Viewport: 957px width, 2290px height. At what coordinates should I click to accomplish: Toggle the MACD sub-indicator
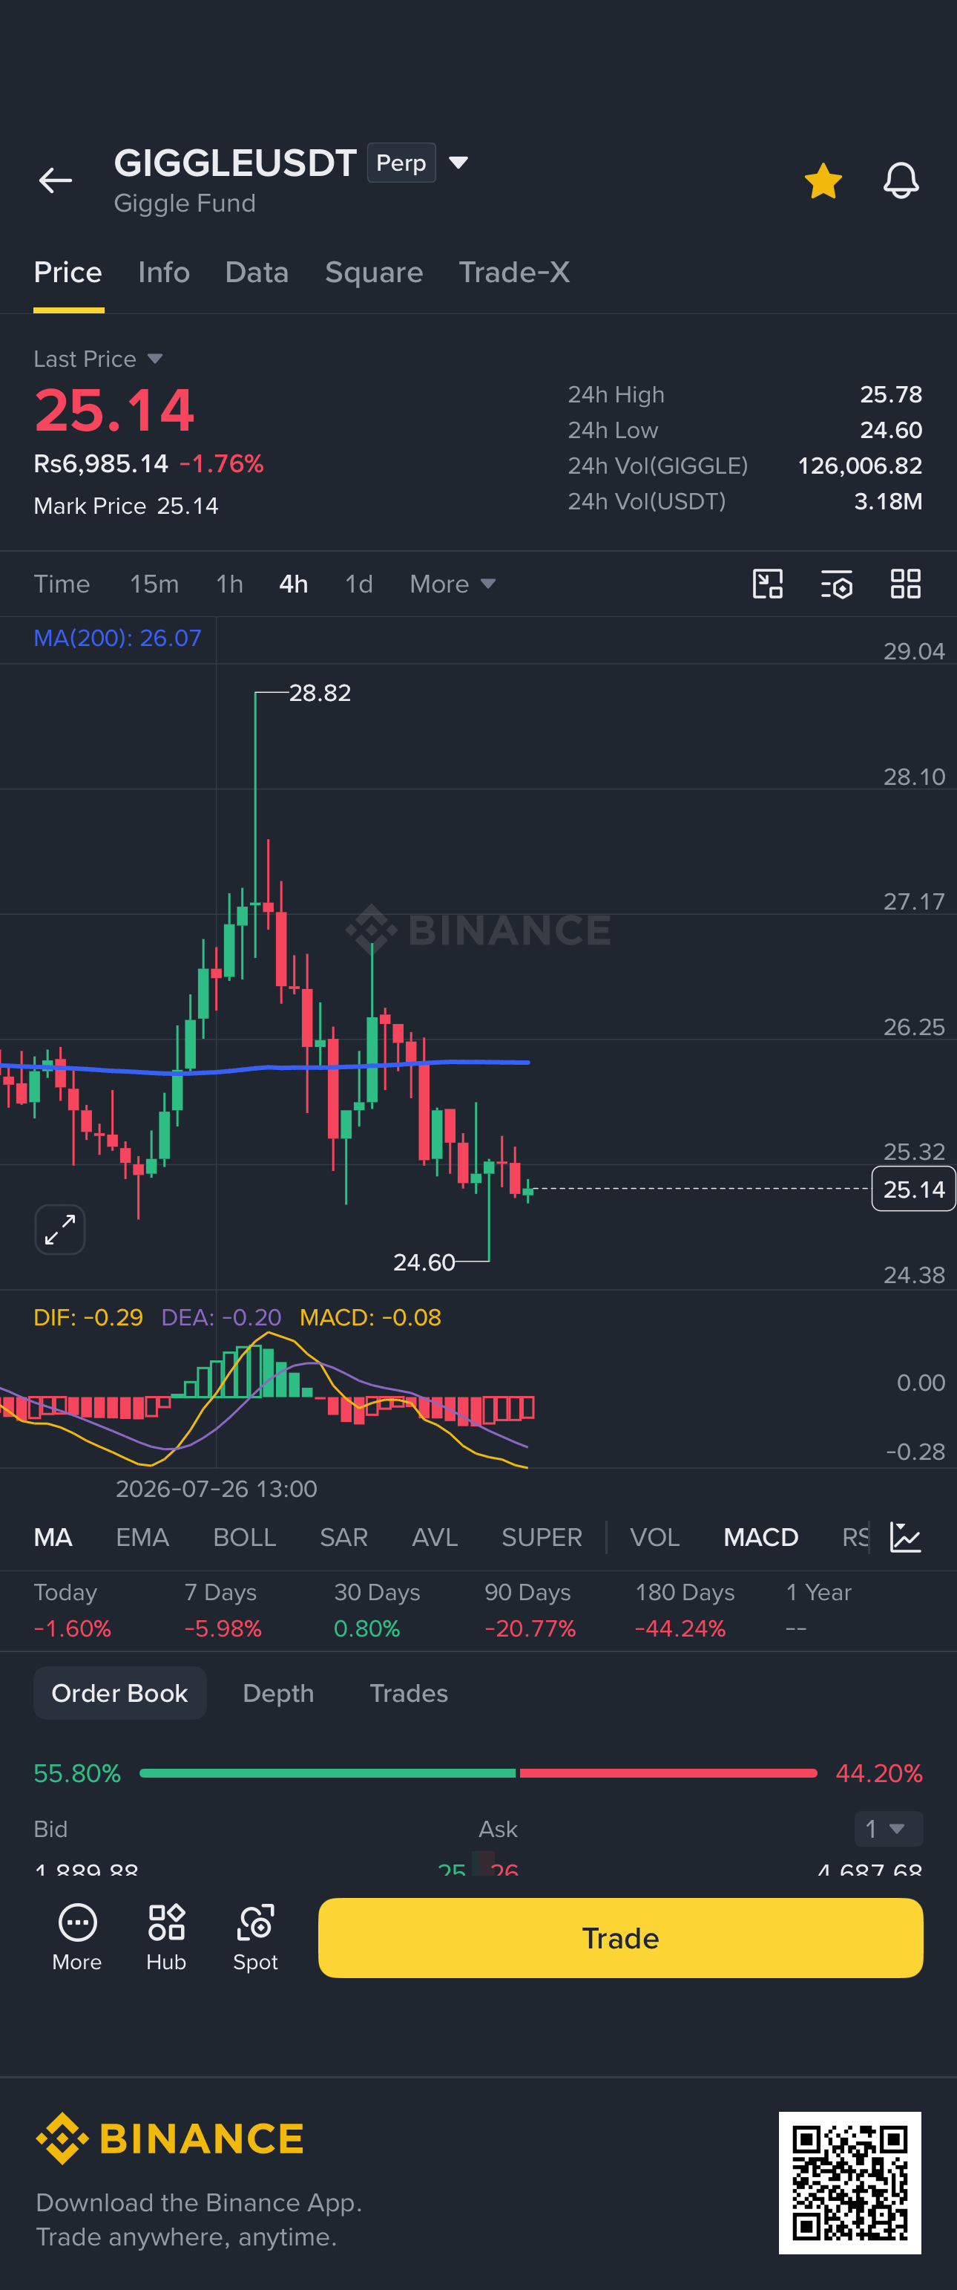click(x=761, y=1537)
